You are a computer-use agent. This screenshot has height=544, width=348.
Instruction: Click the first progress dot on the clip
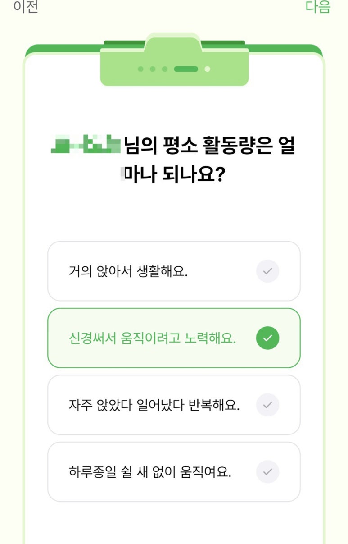pyautogui.click(x=140, y=69)
